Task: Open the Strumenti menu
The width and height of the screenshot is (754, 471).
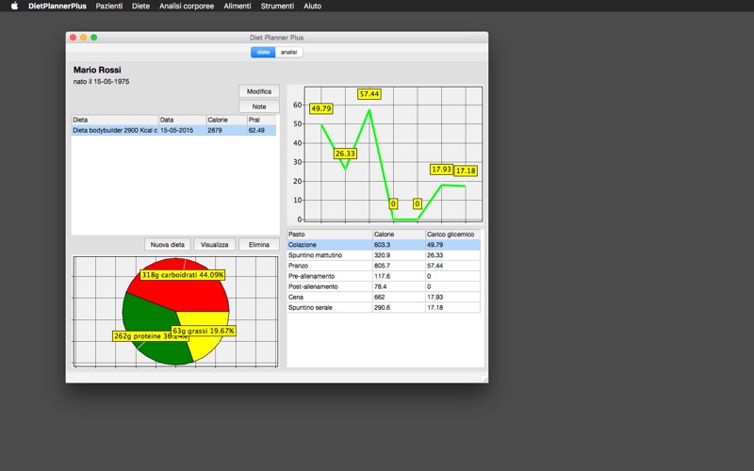Action: tap(277, 6)
